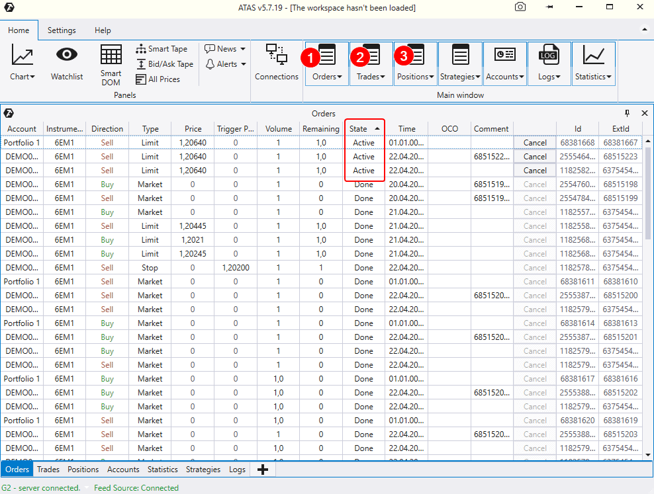Open the Watchlist eye icon

[x=67, y=56]
